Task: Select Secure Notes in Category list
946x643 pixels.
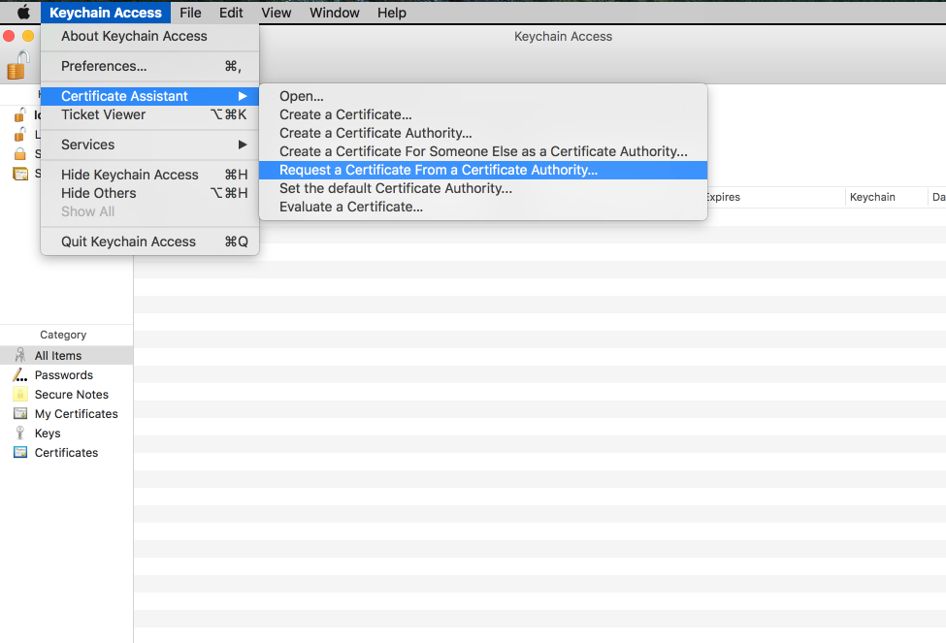Action: [x=66, y=394]
